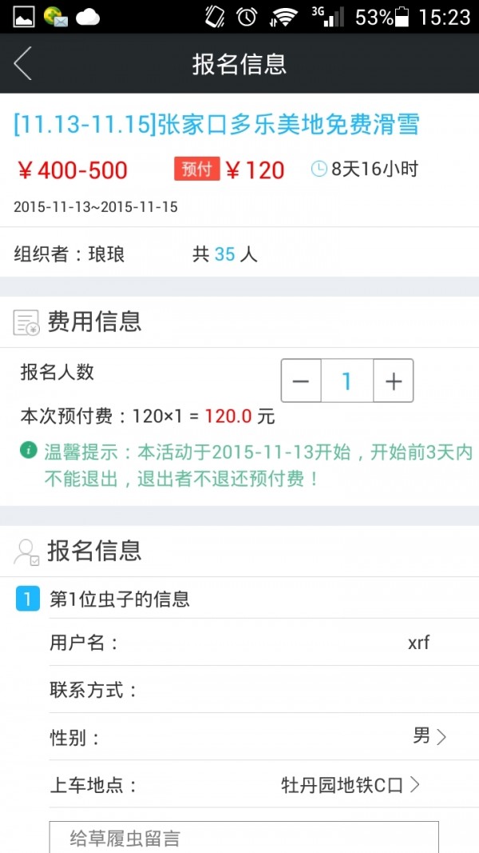Open the gallery notification icon in status bar
This screenshot has height=853, width=479.
point(24,17)
